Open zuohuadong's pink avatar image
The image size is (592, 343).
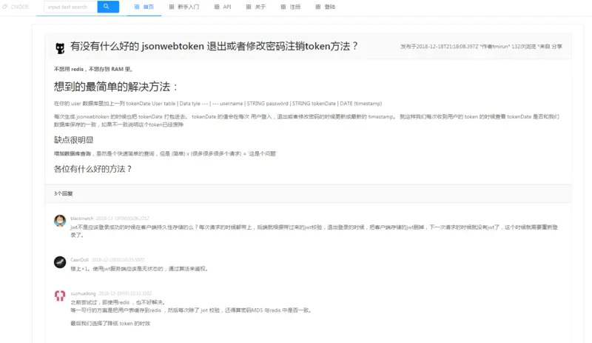[x=60, y=296]
